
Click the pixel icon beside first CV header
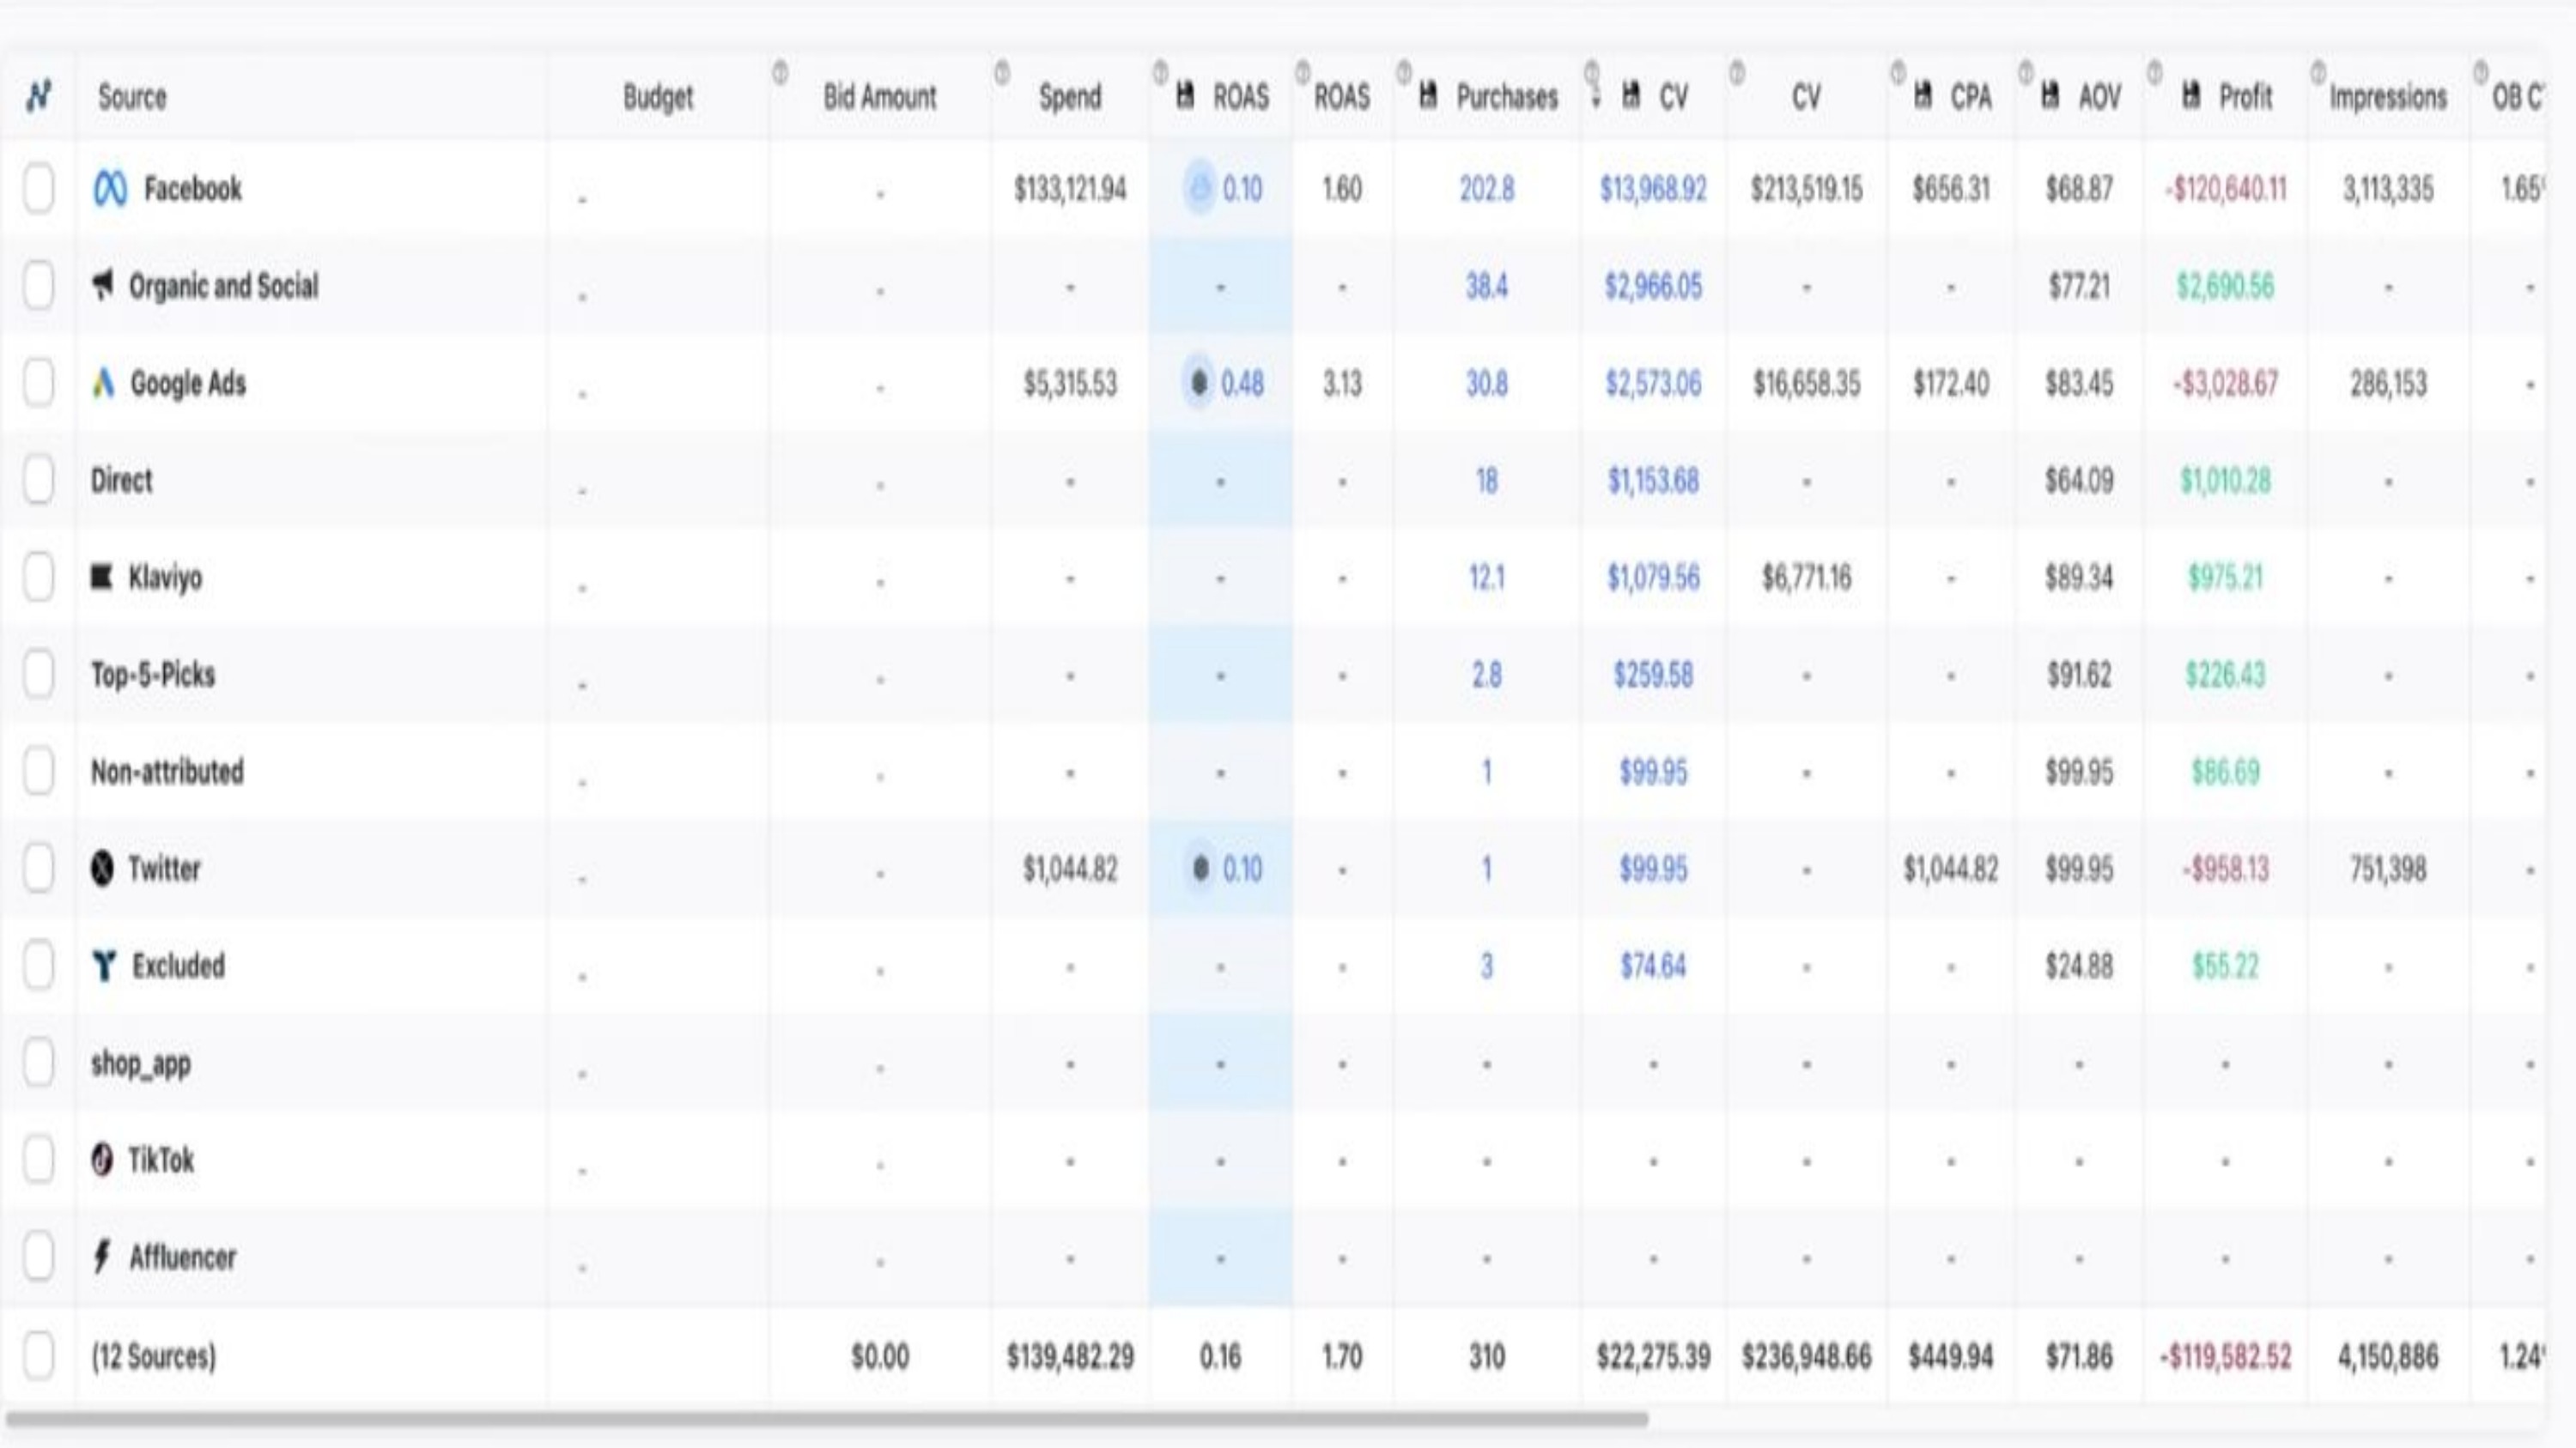pos(1631,95)
